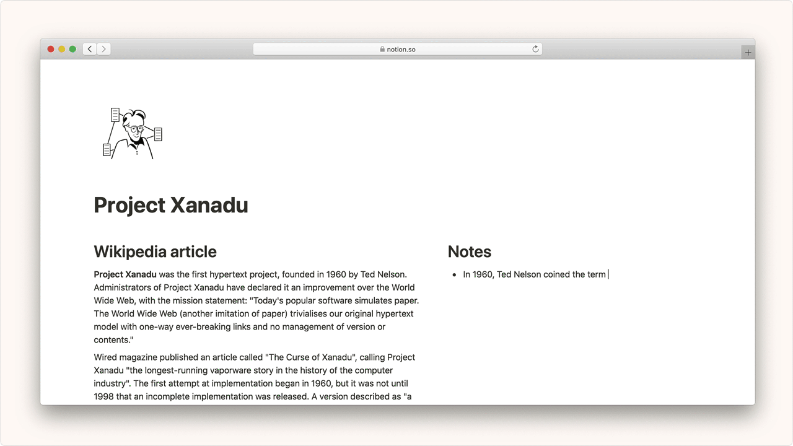Click the bullet text 'In 1960, Ted Nelson coined the term'

(534, 274)
